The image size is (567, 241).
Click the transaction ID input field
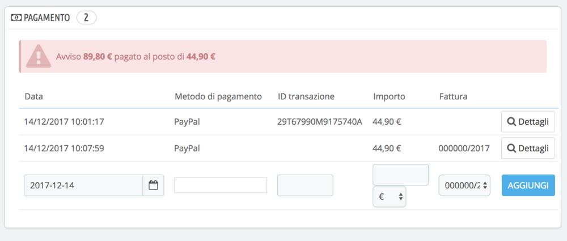click(x=305, y=185)
